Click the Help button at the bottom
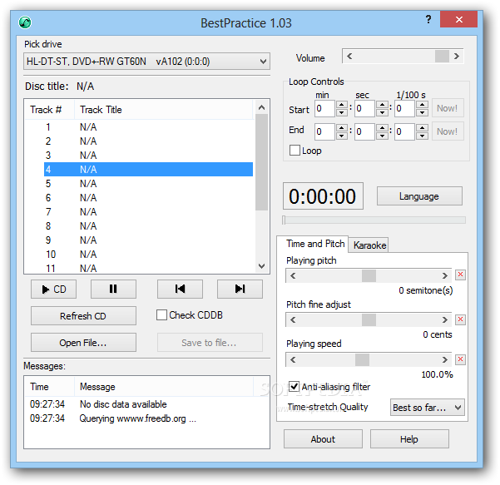Screen dimensions: 500x485 click(x=409, y=439)
